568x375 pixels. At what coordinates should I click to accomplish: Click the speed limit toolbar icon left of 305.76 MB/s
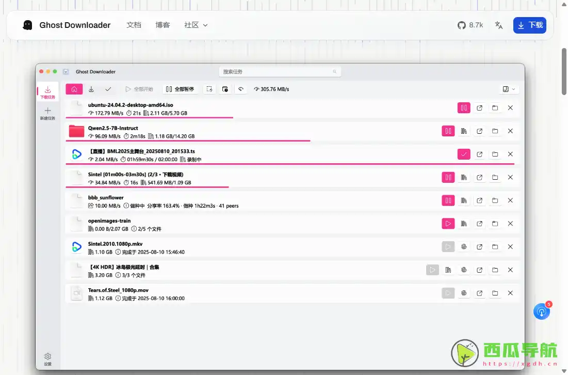(241, 89)
